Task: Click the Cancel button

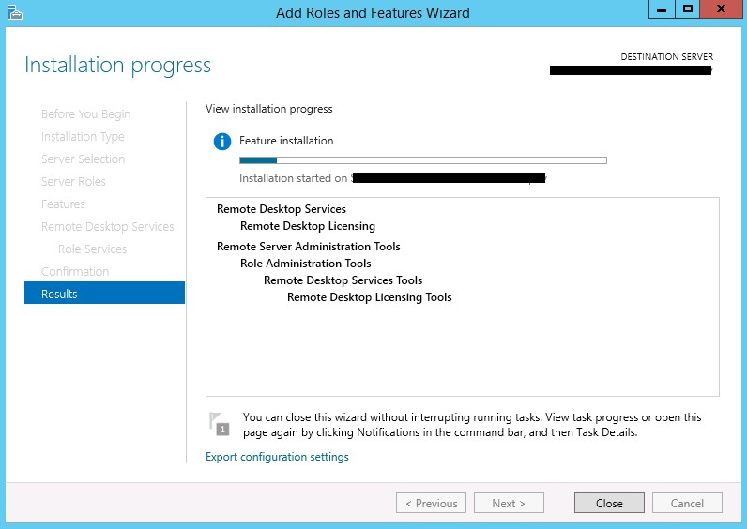Action: 687,503
